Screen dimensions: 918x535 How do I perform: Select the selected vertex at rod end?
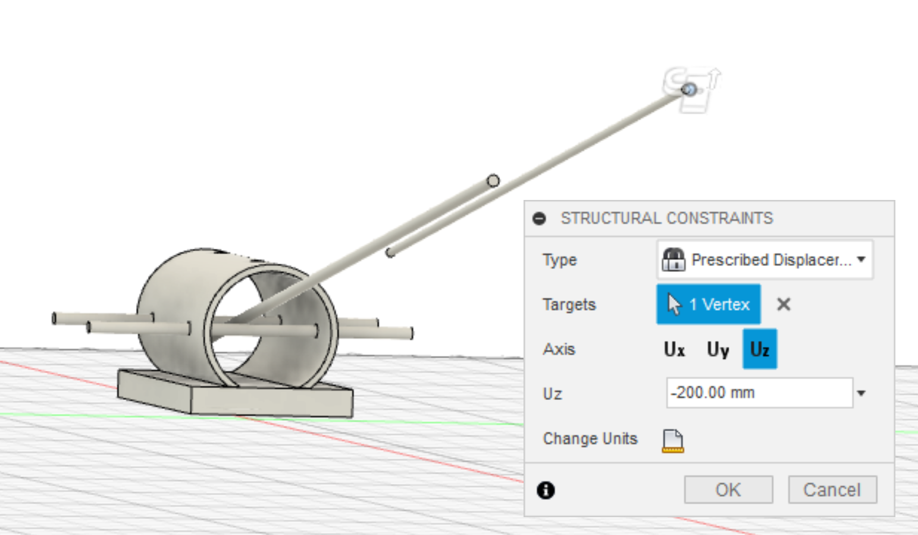tap(689, 89)
